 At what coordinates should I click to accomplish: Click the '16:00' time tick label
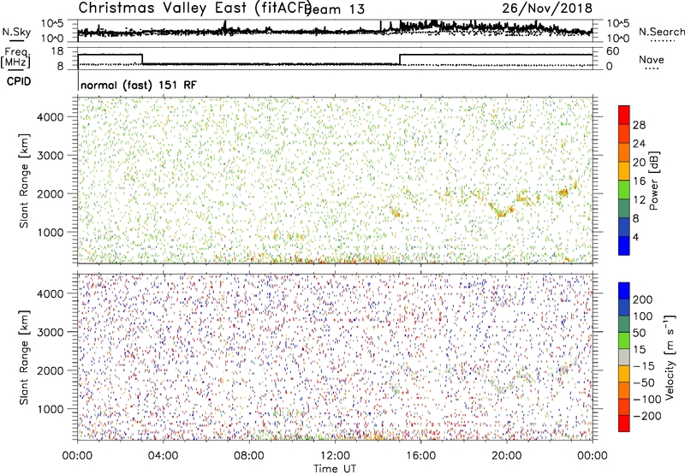(420, 456)
